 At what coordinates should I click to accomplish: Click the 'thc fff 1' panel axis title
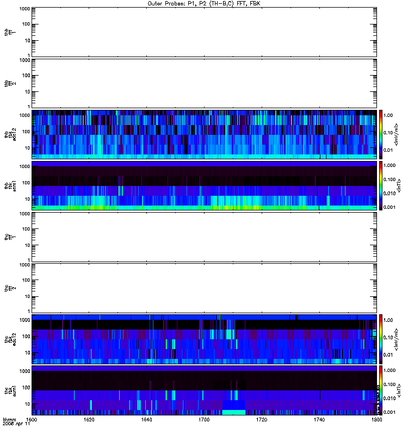pos(10,237)
